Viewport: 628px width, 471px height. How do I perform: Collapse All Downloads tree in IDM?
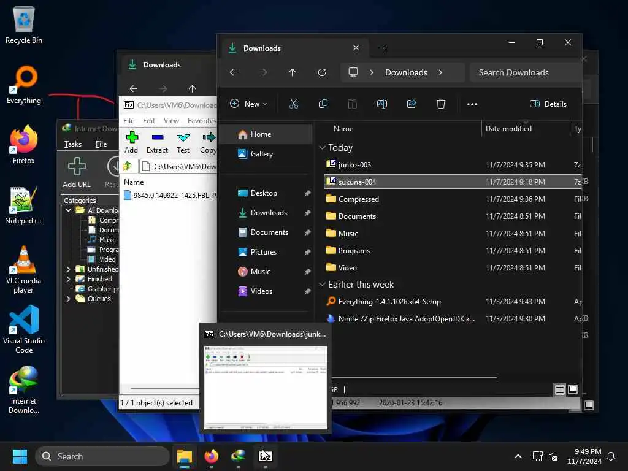[69, 210]
